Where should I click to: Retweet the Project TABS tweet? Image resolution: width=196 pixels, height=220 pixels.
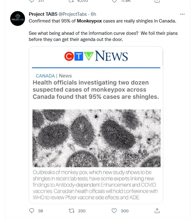tap(72, 211)
